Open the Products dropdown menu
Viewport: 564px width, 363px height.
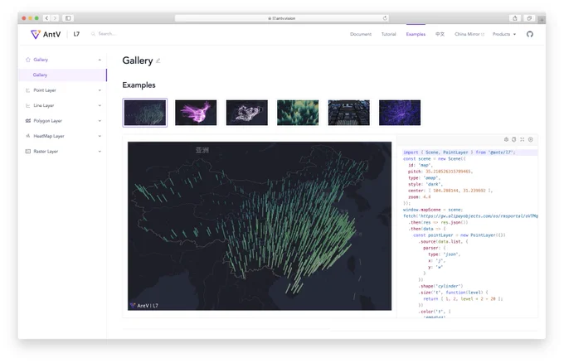pyautogui.click(x=504, y=34)
